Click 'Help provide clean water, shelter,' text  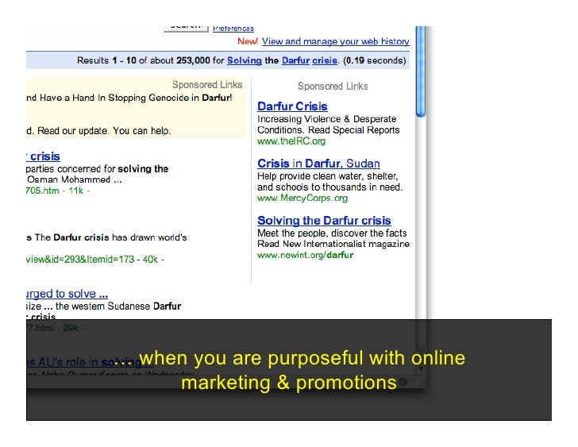328,176
